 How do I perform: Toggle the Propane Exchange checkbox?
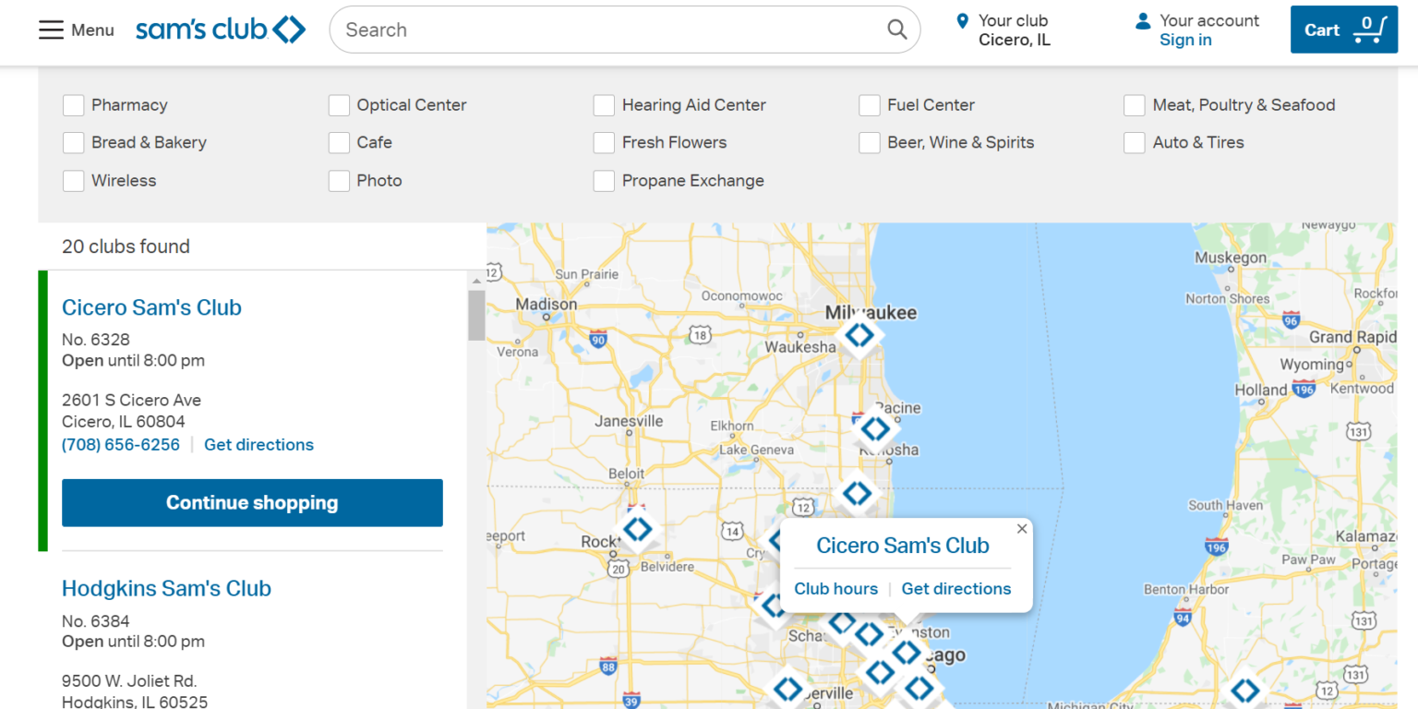point(604,180)
